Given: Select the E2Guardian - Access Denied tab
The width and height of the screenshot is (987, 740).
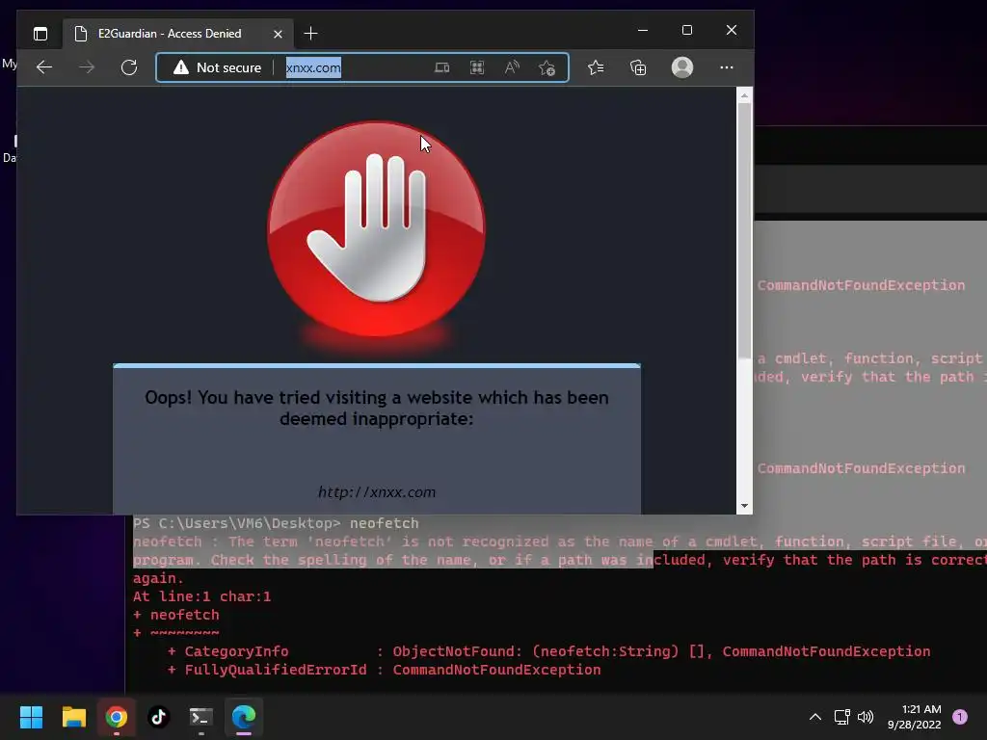Looking at the screenshot, I should (177, 34).
